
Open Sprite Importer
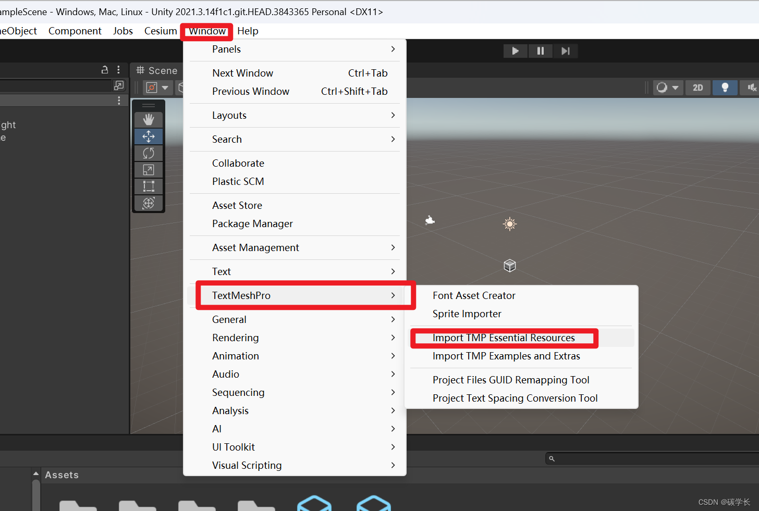[521, 314]
